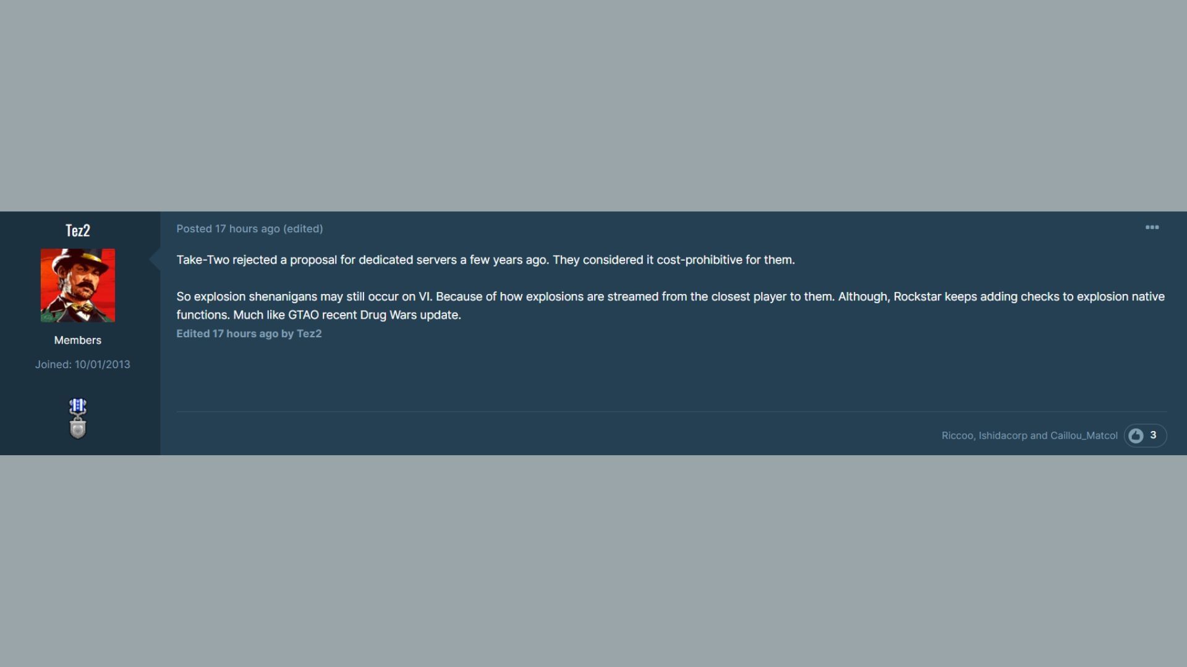Click the '(edited)' label beside post time
This screenshot has height=667, width=1187.
click(303, 229)
